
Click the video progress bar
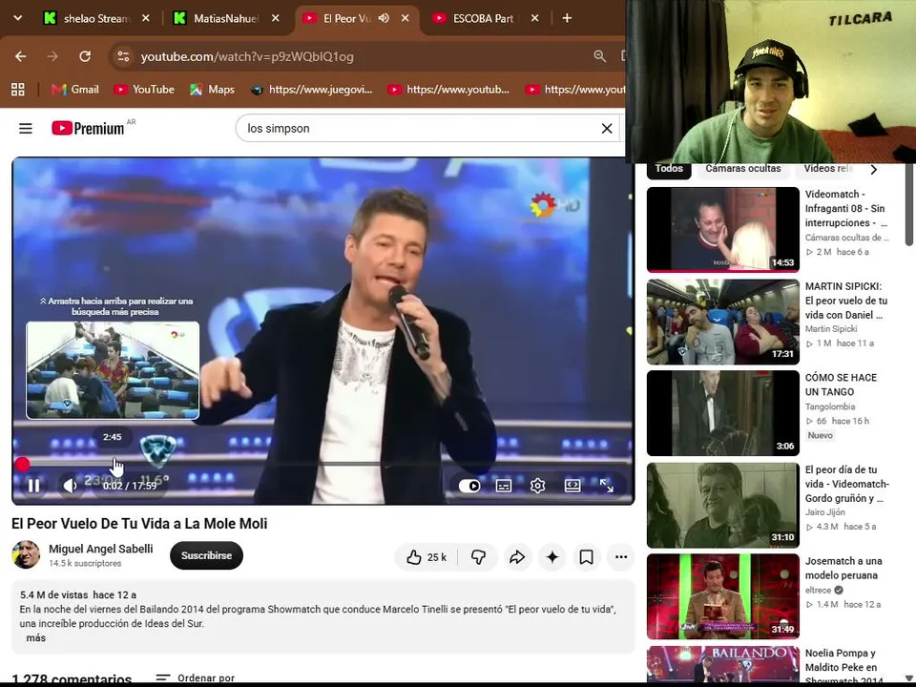point(323,464)
